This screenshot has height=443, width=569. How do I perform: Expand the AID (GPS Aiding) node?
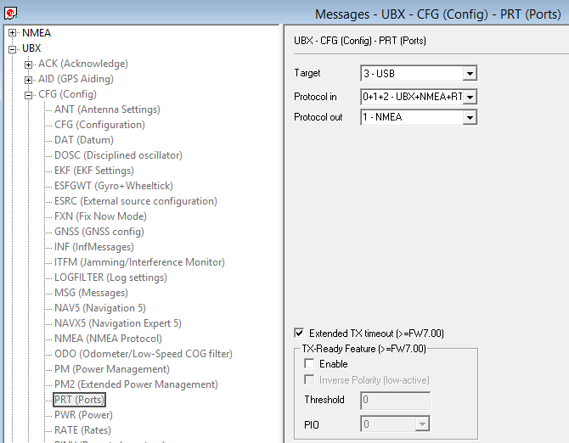[x=29, y=79]
